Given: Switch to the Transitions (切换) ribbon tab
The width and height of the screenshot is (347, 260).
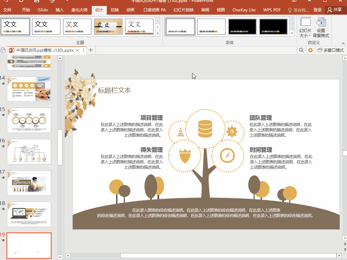Looking at the screenshot, I should coord(114,10).
